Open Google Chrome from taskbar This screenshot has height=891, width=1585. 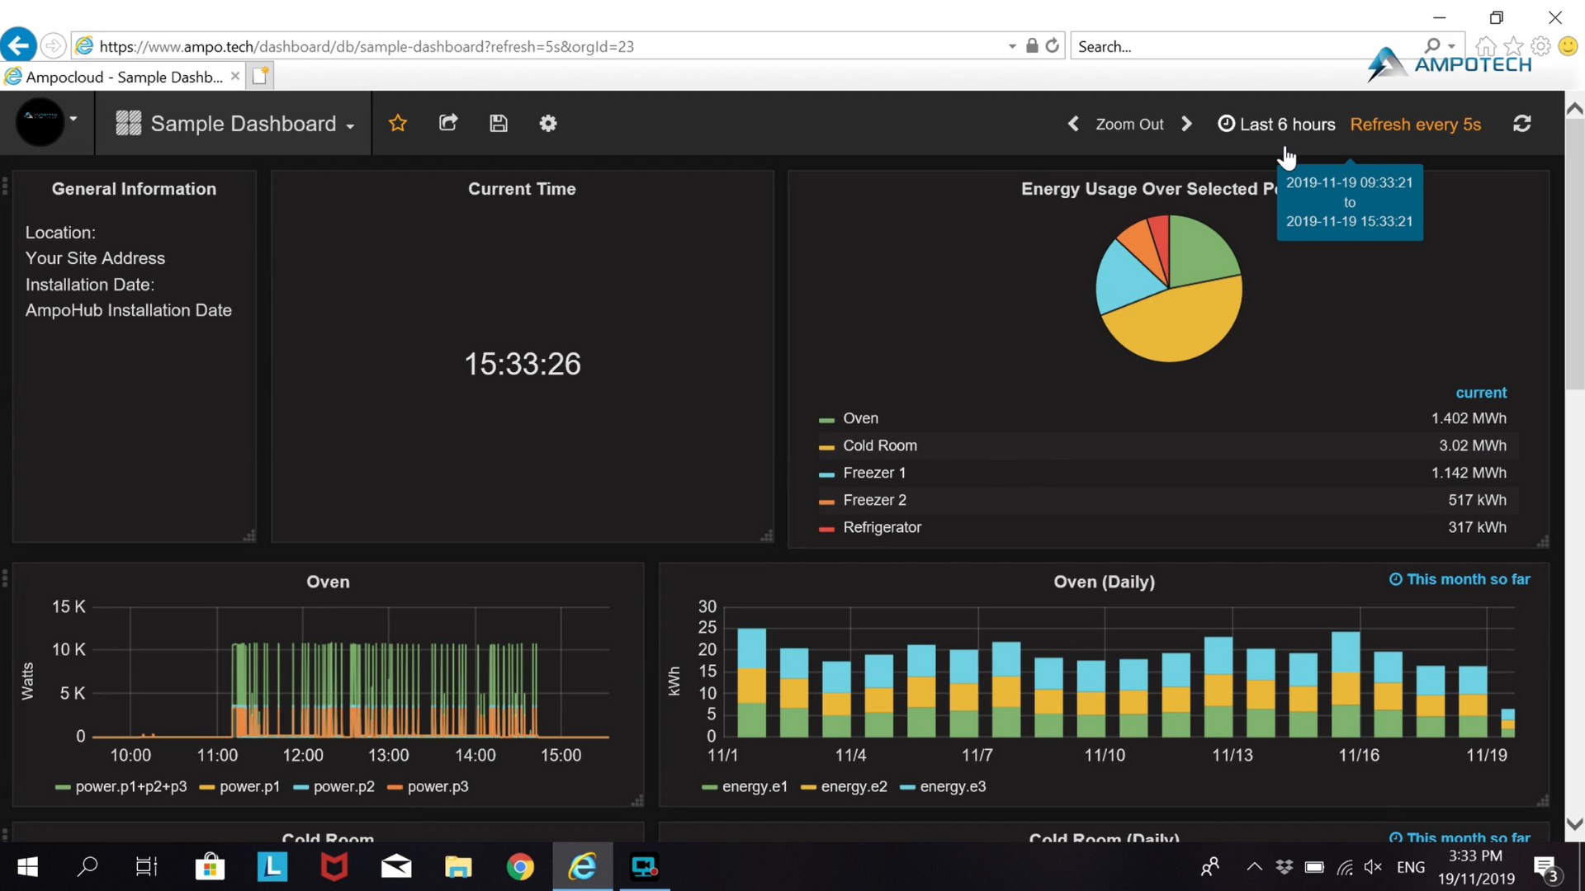tap(520, 866)
